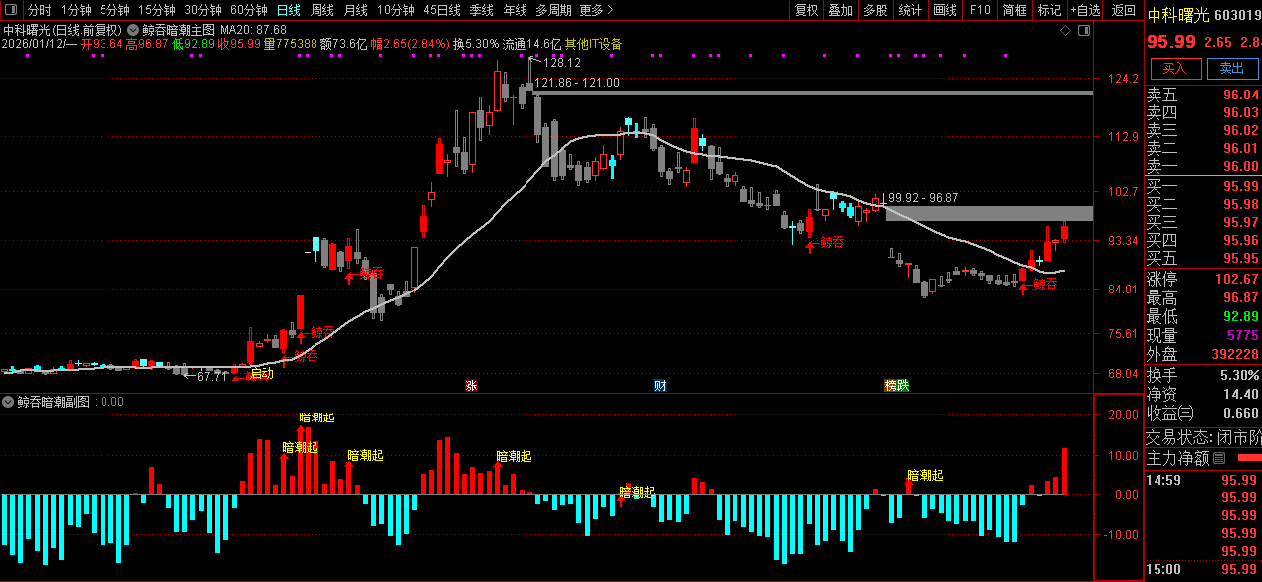Open the F10 company info page
The height and width of the screenshot is (582, 1262).
point(980,10)
